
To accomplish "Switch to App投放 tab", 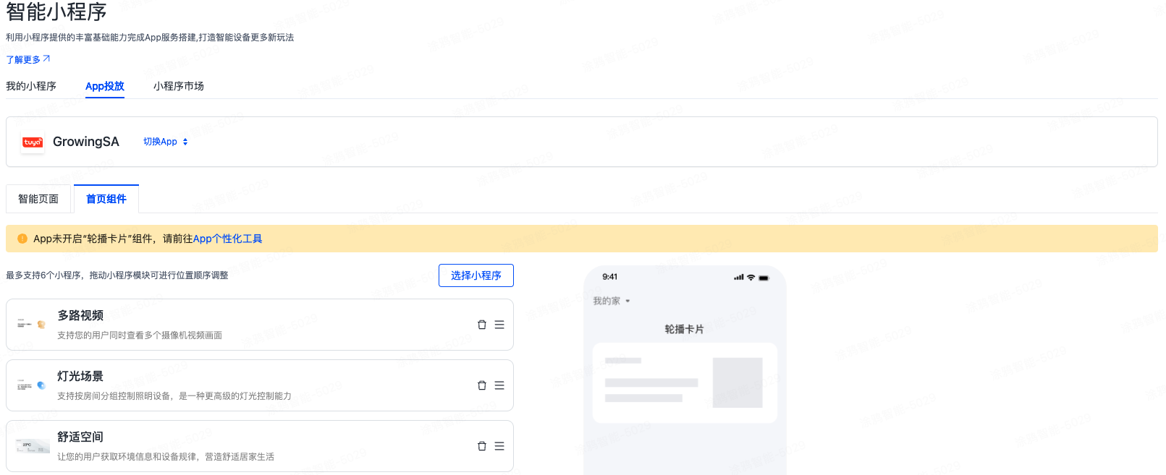I will pos(105,86).
